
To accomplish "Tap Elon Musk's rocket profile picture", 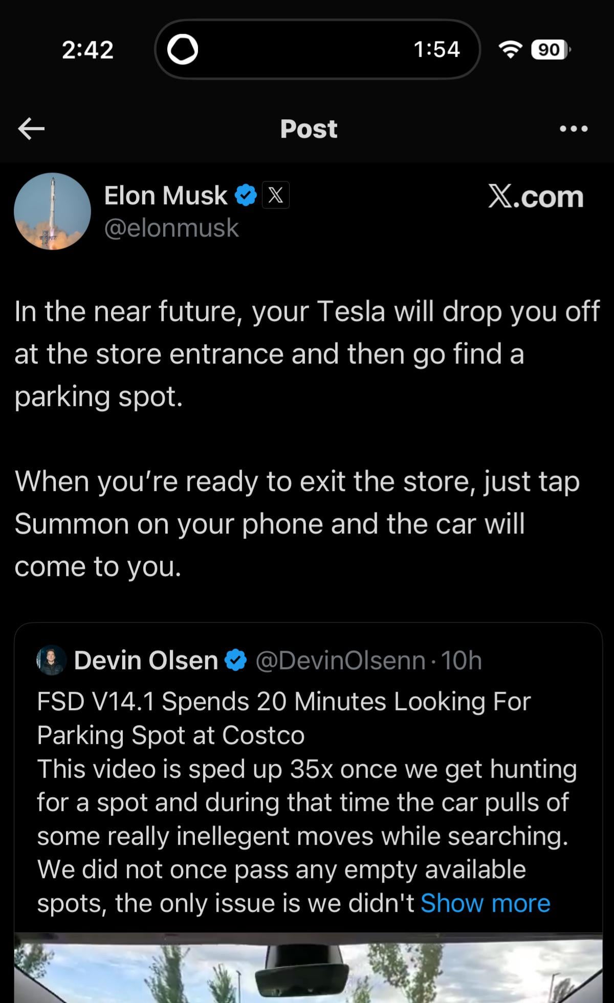I will click(52, 211).
